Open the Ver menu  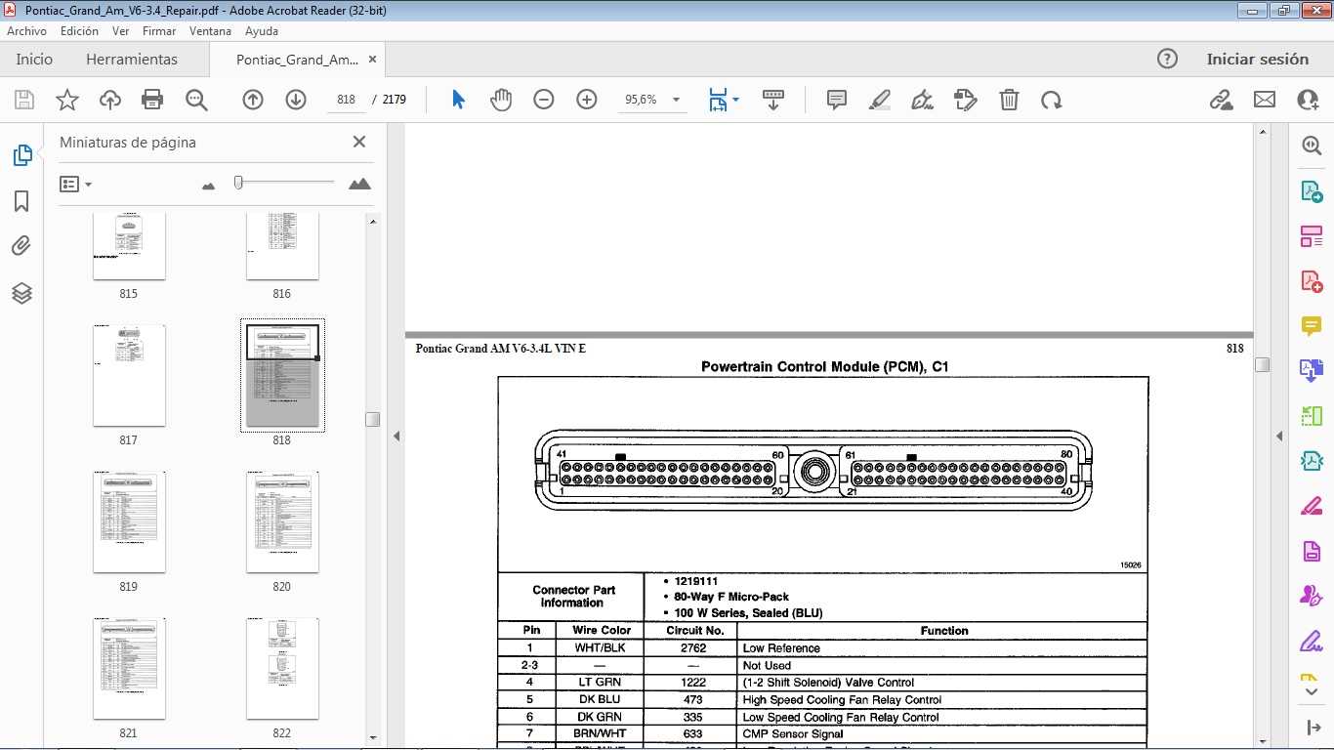pos(121,31)
